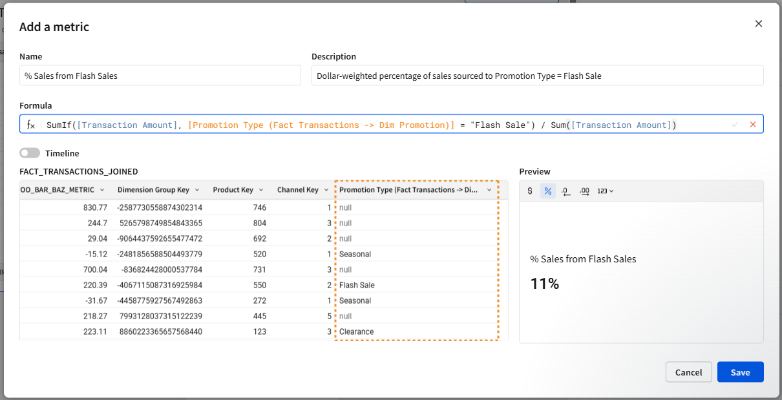Increase decimal places in preview
Viewport: 782px width, 400px height.
click(584, 191)
